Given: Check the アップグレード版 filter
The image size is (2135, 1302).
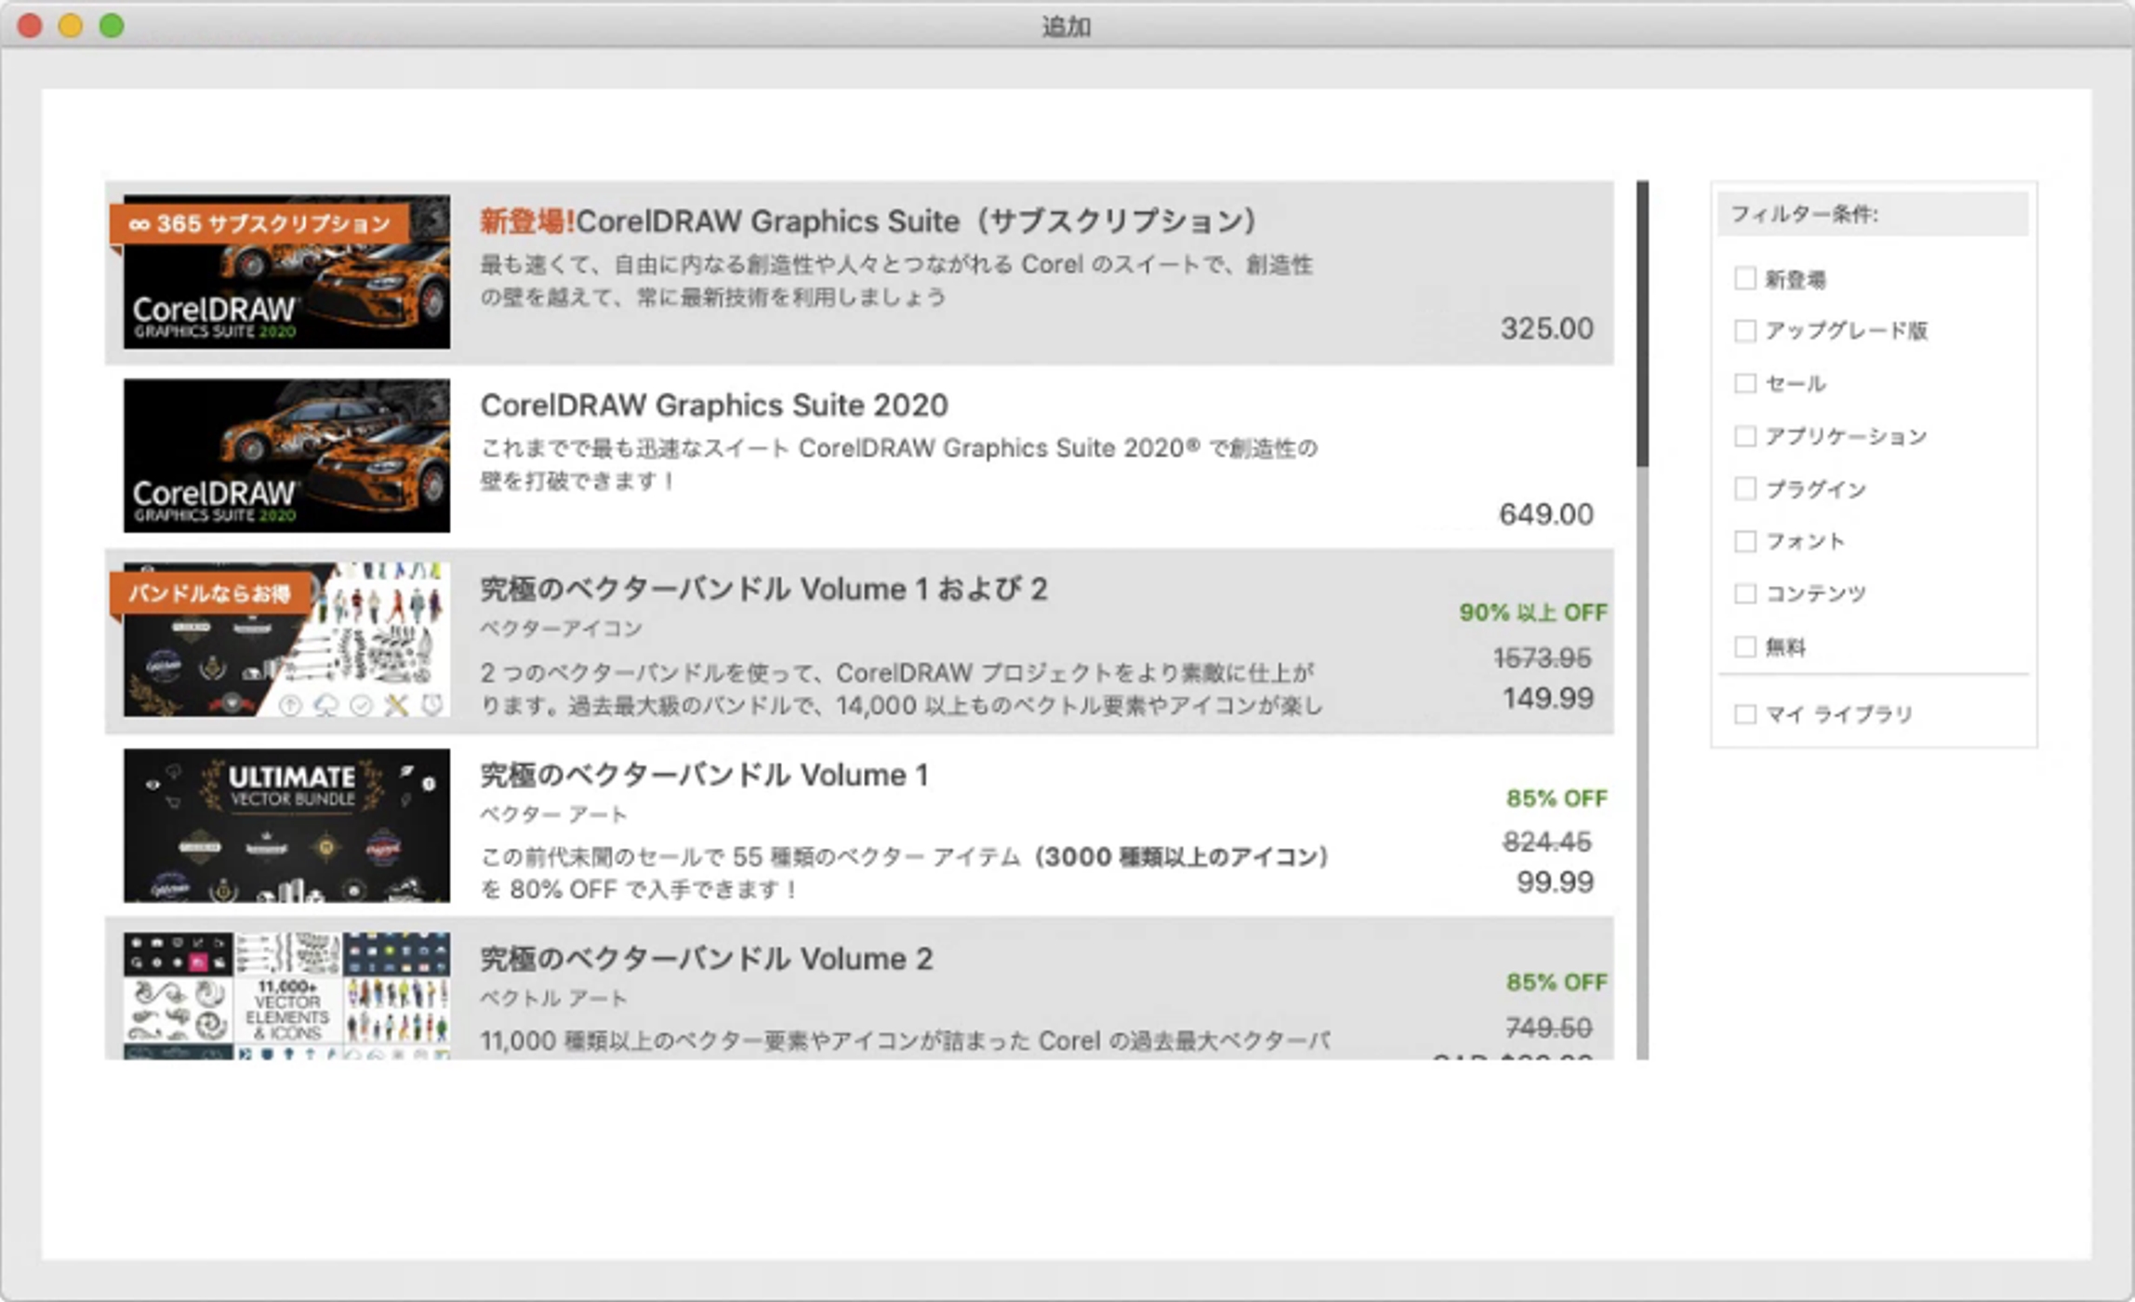Looking at the screenshot, I should (1745, 330).
